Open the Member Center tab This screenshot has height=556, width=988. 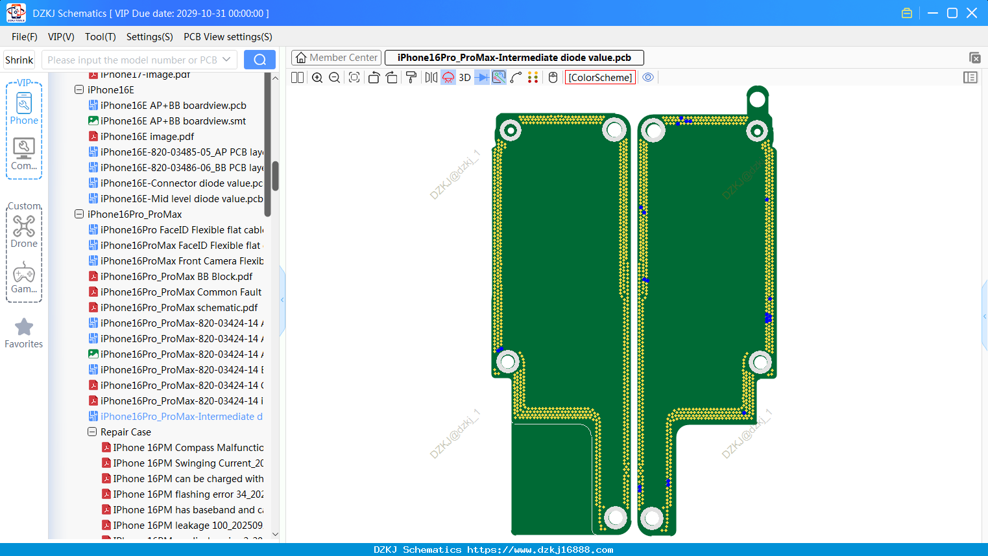coord(336,58)
